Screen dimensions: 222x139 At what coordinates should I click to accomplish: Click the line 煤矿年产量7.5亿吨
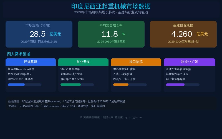coord(72,79)
